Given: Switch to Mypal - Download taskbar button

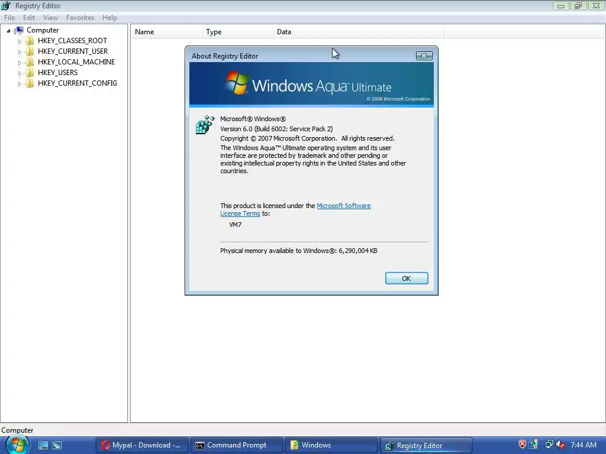Looking at the screenshot, I should point(142,445).
